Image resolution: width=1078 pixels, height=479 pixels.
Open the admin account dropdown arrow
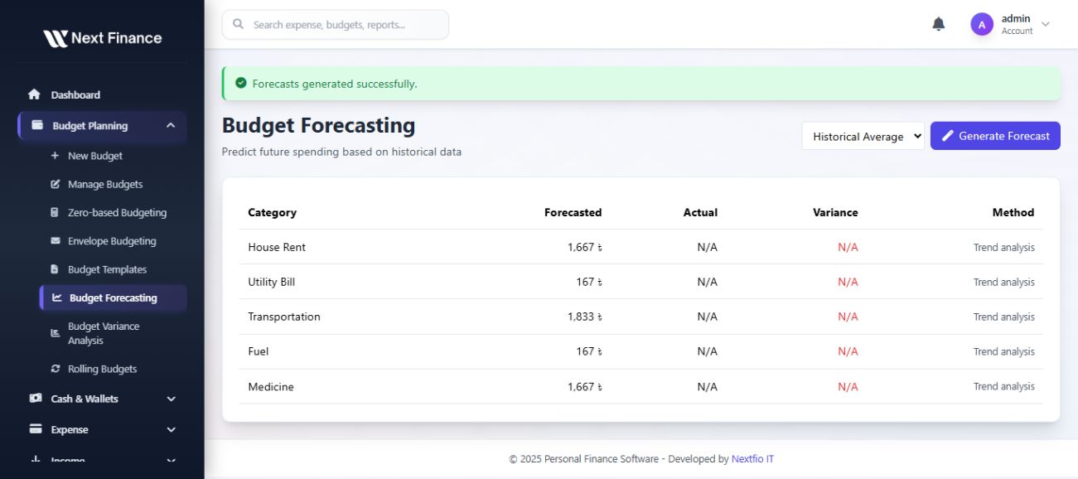[1046, 25]
